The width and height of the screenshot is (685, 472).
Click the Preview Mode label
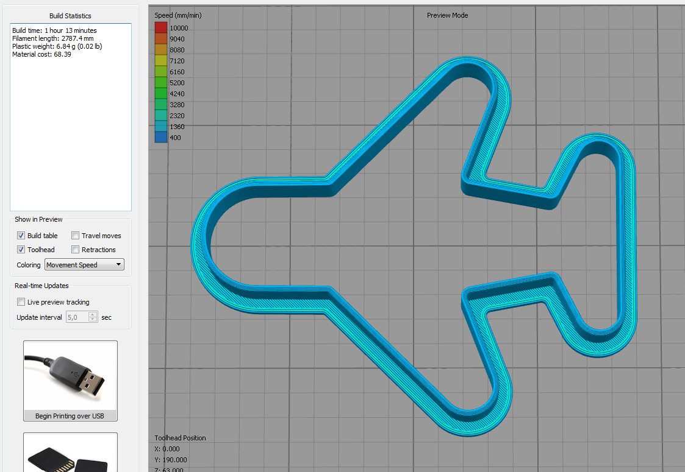click(447, 15)
